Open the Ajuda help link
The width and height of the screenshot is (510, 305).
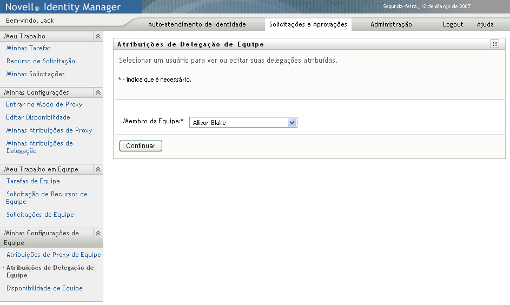[485, 24]
